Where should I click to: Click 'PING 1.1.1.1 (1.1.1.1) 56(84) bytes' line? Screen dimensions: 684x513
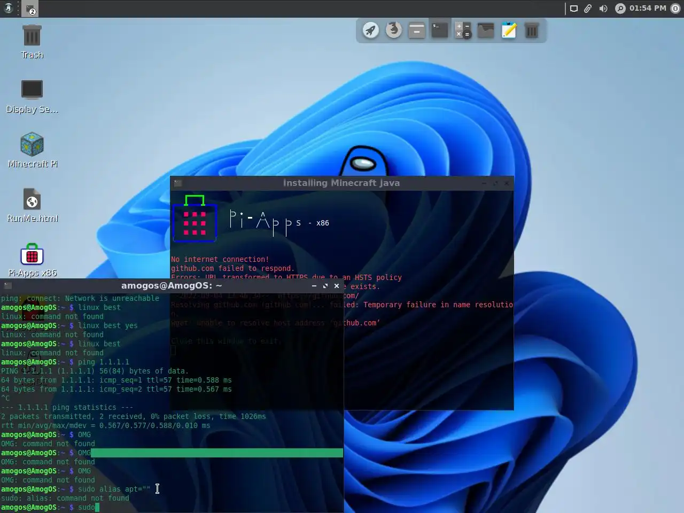coord(95,371)
